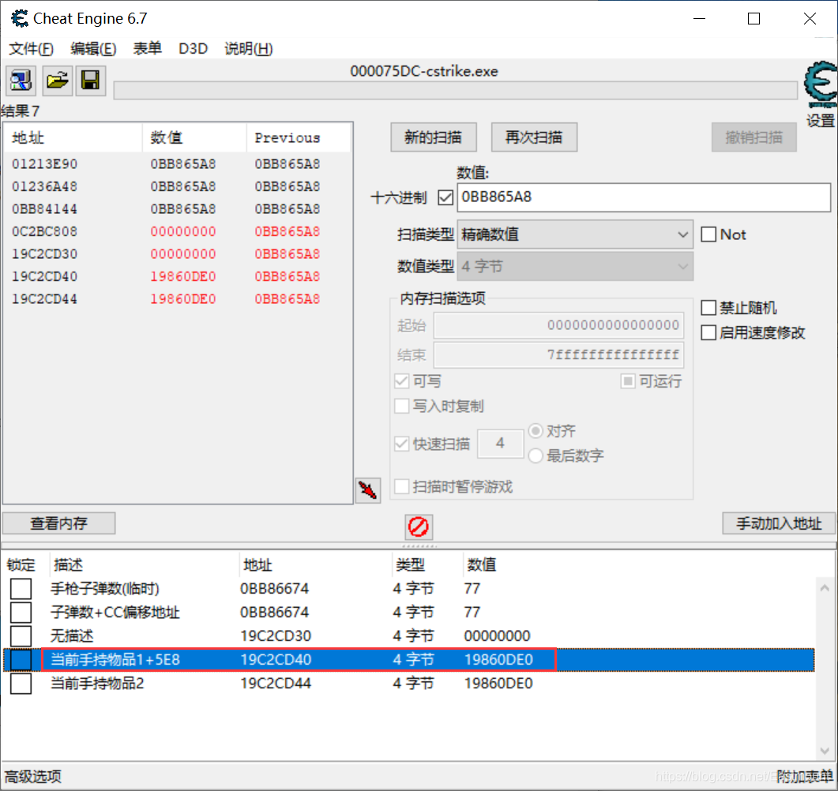Select result address 19C2CD40 in found list
Screen dimensions: 838x791
pyautogui.click(x=45, y=276)
